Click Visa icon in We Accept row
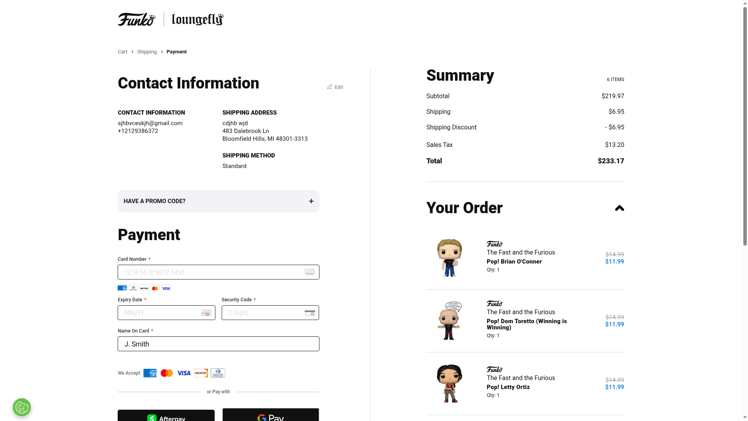The image size is (748, 421). pyautogui.click(x=183, y=373)
